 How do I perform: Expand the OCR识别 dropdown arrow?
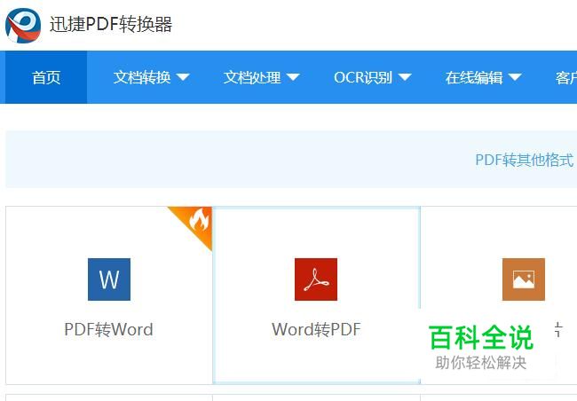tap(405, 77)
